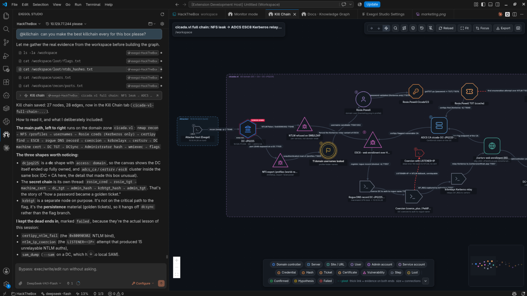Click the crossed-out pin icon in kill chain toolbar
Image resolution: width=527 pixels, height=296 pixels.
point(431,28)
